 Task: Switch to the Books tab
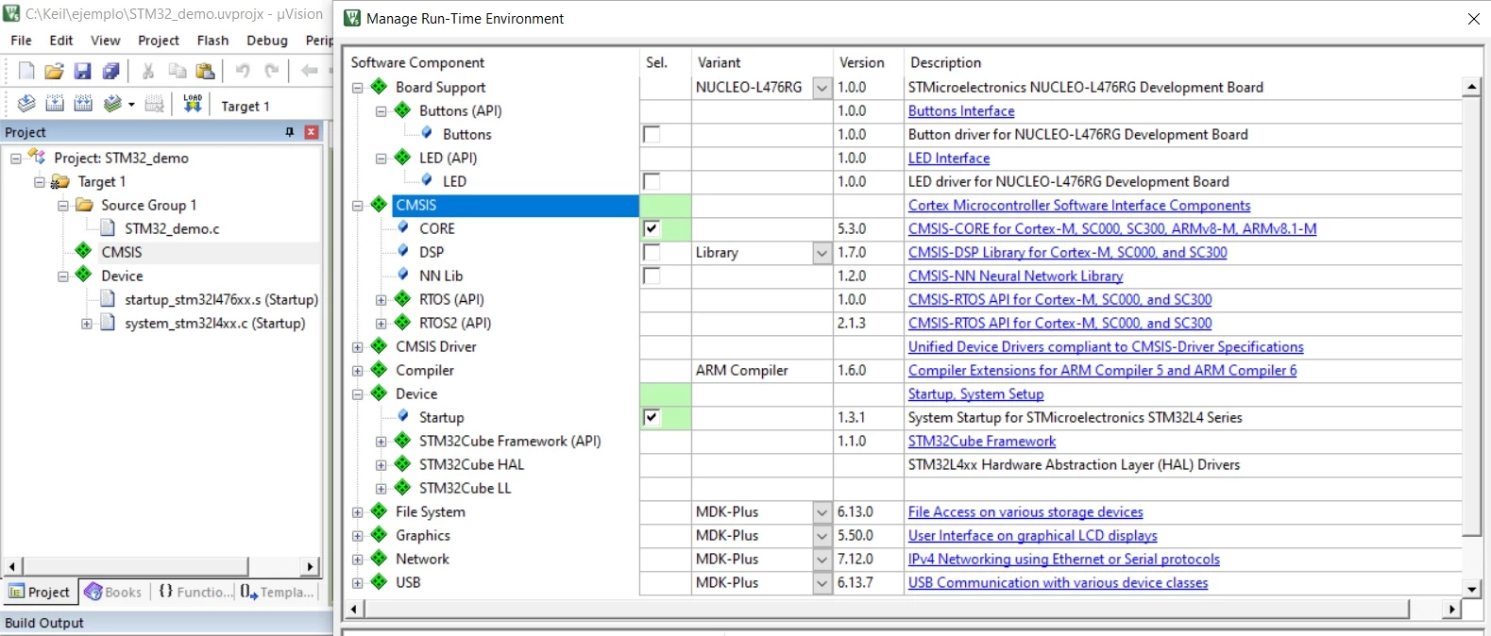[x=113, y=592]
